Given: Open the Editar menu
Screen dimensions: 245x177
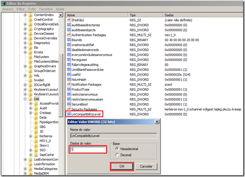Looking at the screenshot, I should (x=20, y=9).
